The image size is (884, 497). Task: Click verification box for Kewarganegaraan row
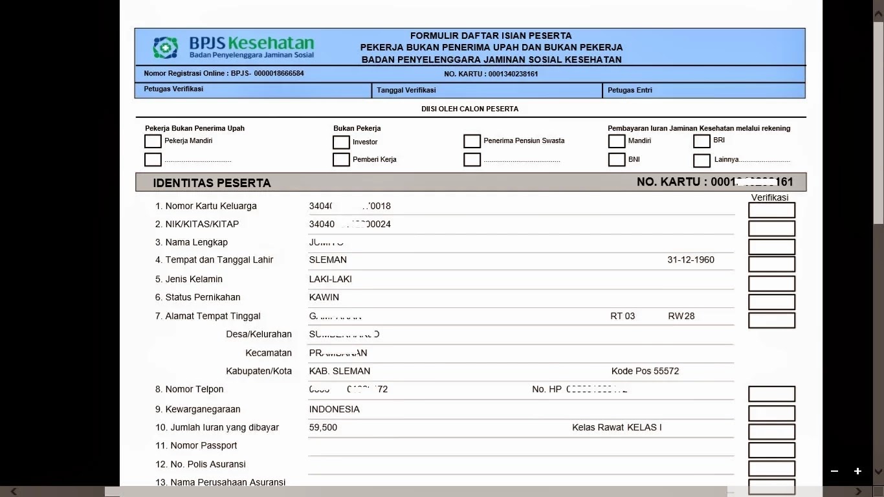click(771, 413)
